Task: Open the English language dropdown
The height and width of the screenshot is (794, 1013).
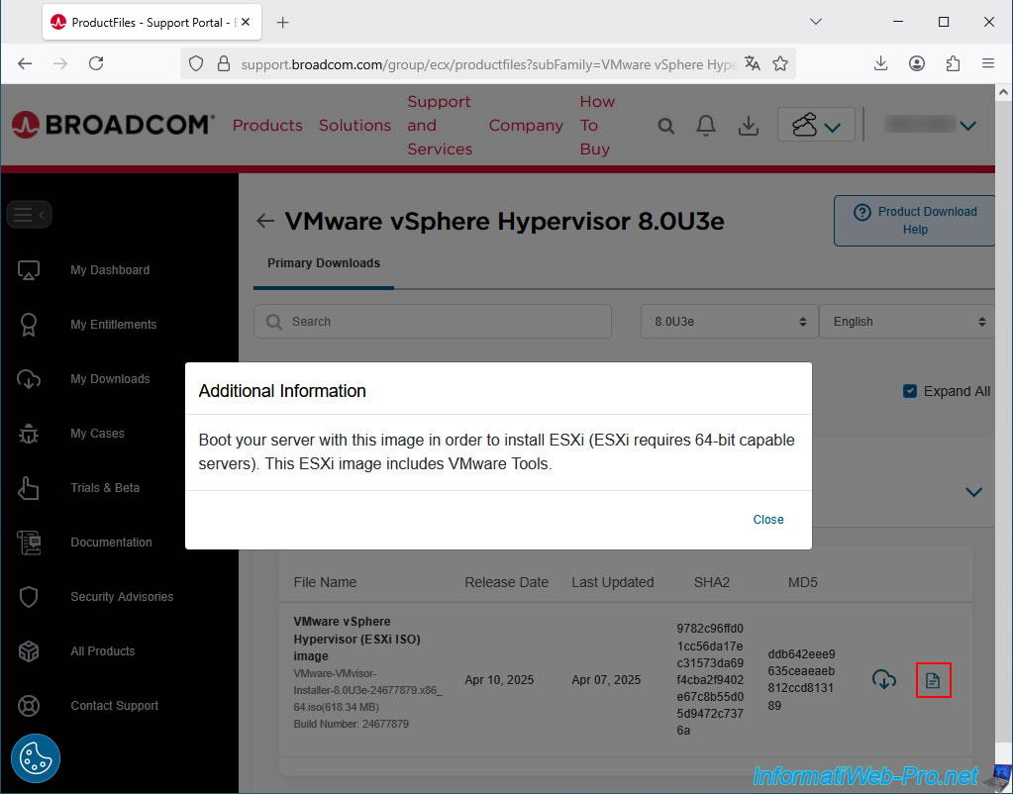Action: (908, 322)
